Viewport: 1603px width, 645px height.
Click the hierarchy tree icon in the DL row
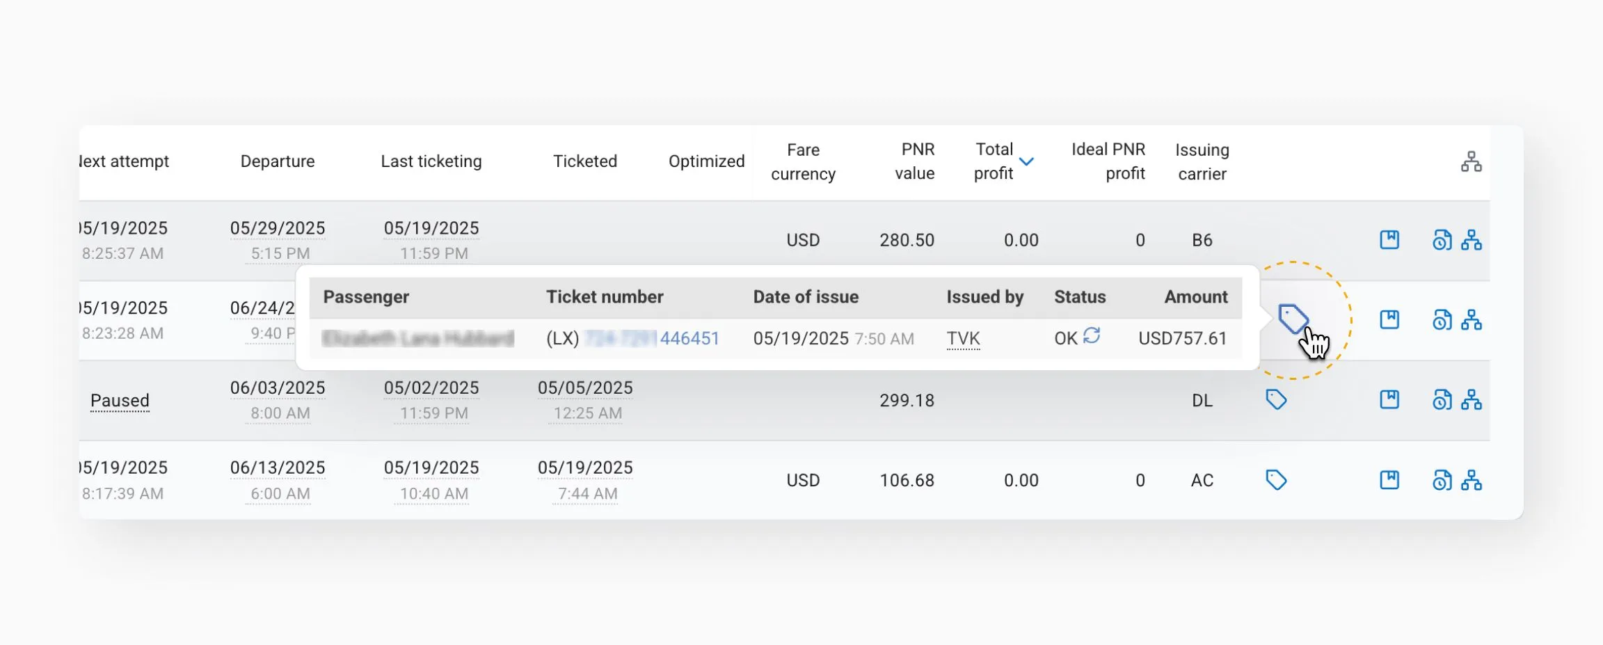(x=1471, y=400)
